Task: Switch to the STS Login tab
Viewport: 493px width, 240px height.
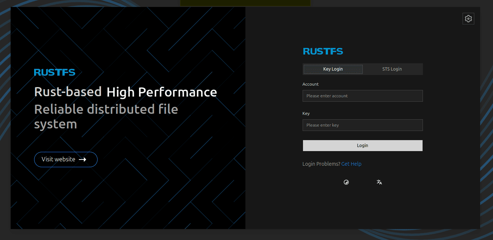Action: (392, 69)
